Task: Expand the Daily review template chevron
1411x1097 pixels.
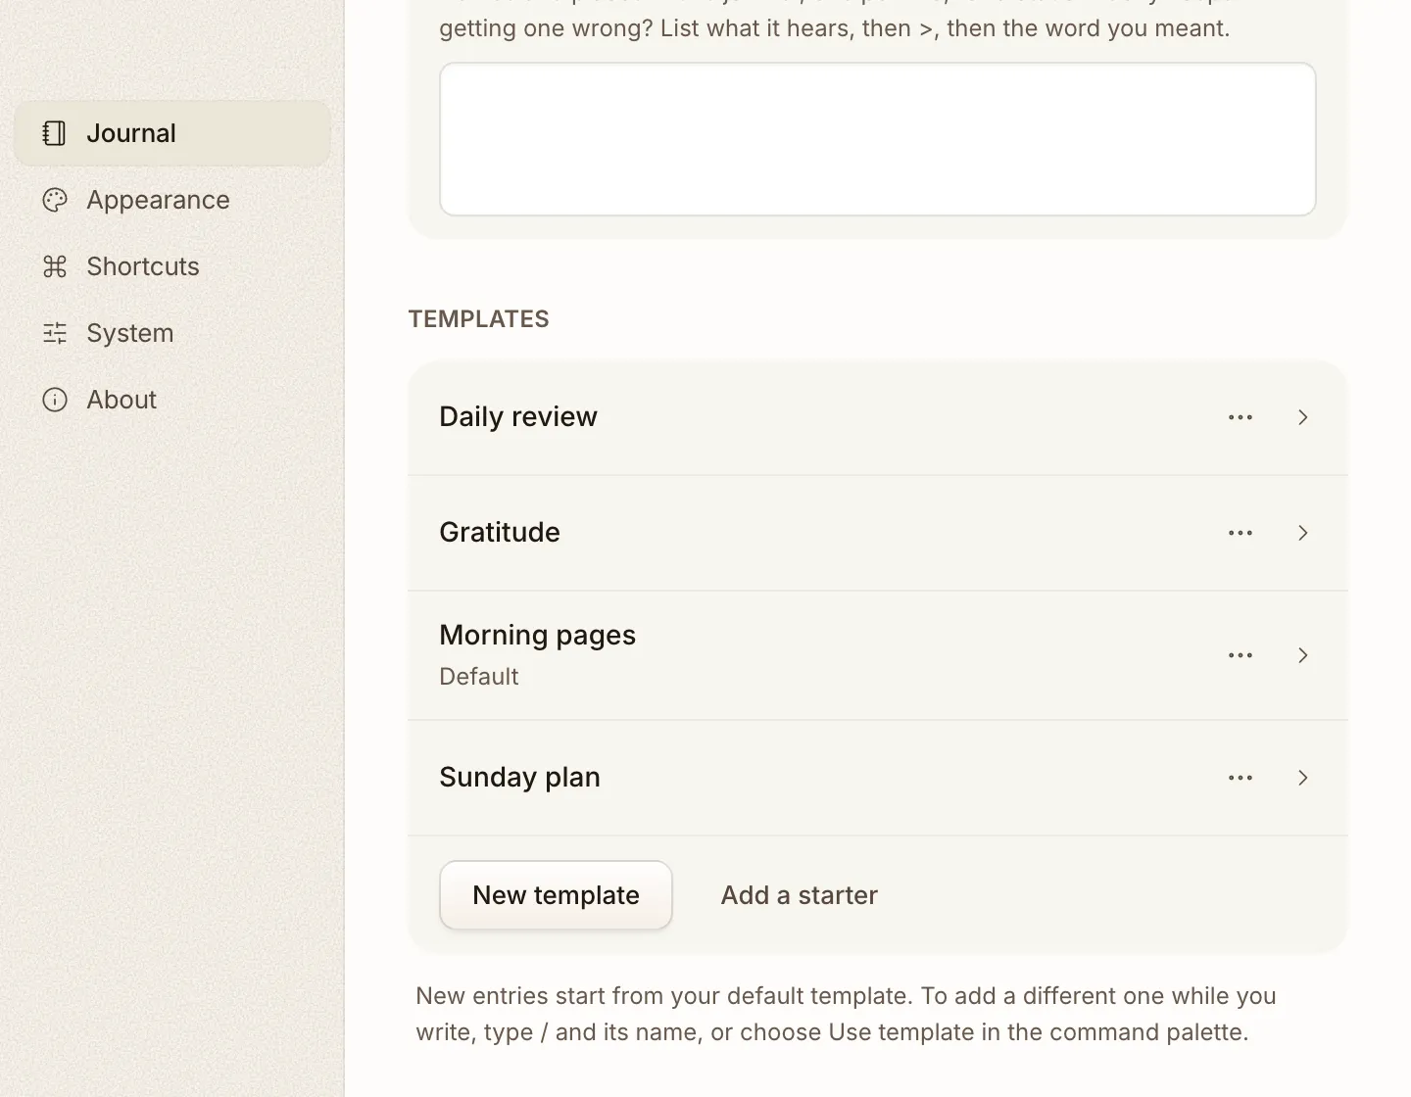Action: coord(1303,417)
